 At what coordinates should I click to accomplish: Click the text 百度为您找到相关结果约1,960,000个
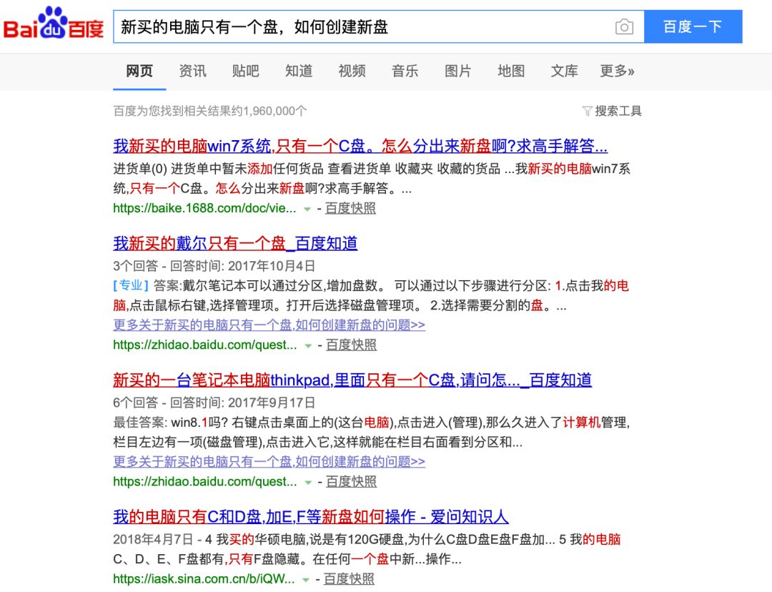(210, 111)
